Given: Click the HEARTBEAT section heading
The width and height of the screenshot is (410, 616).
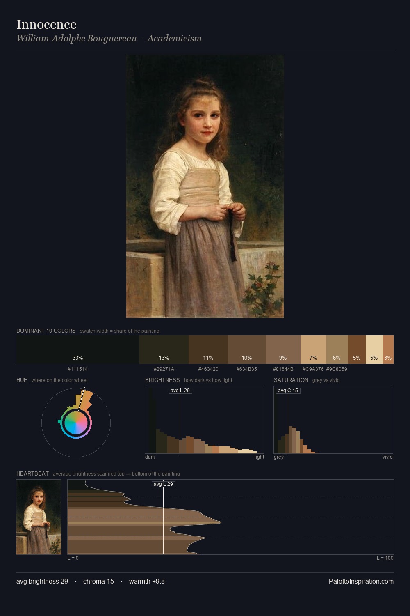Looking at the screenshot, I should (x=32, y=473).
